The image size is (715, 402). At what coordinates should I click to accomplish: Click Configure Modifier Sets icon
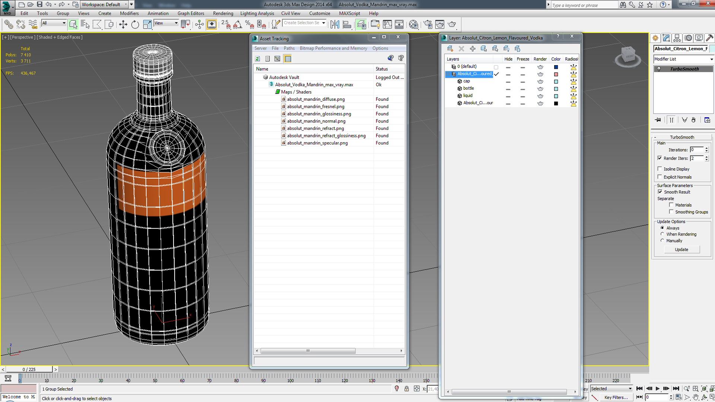tap(707, 120)
